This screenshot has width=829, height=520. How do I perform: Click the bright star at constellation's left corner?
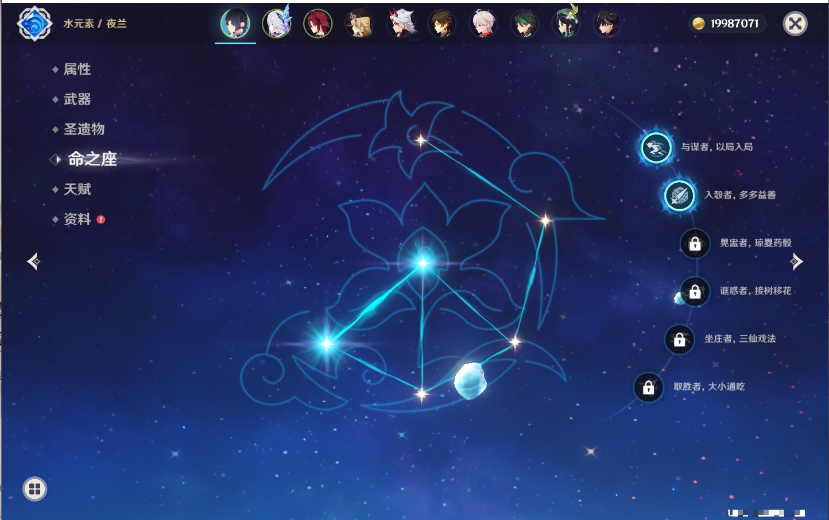coord(327,344)
